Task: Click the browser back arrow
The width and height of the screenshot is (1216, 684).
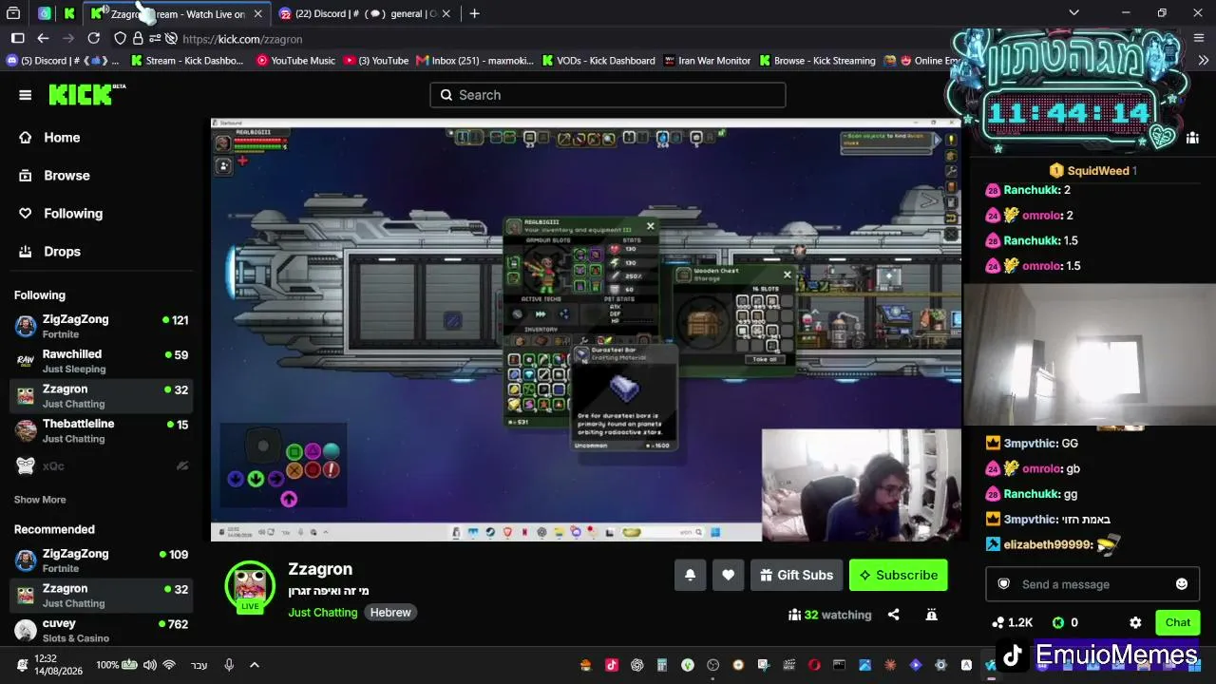Action: pyautogui.click(x=43, y=39)
